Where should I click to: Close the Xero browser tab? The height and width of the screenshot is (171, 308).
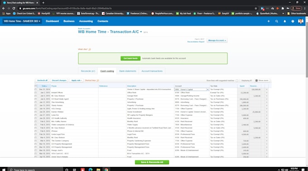click(x=37, y=3)
